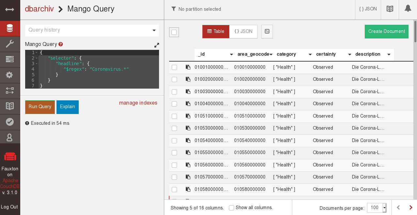Click the notifications bell icon
The width and height of the screenshot is (417, 215).
coord(408,9)
